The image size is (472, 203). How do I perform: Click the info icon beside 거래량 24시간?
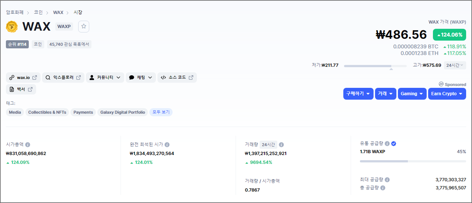tap(281, 145)
